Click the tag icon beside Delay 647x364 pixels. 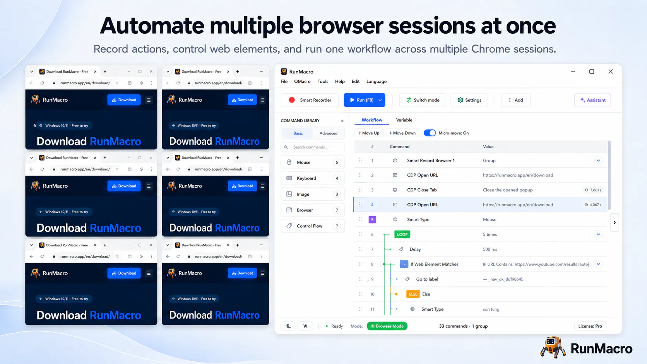pyautogui.click(x=401, y=249)
